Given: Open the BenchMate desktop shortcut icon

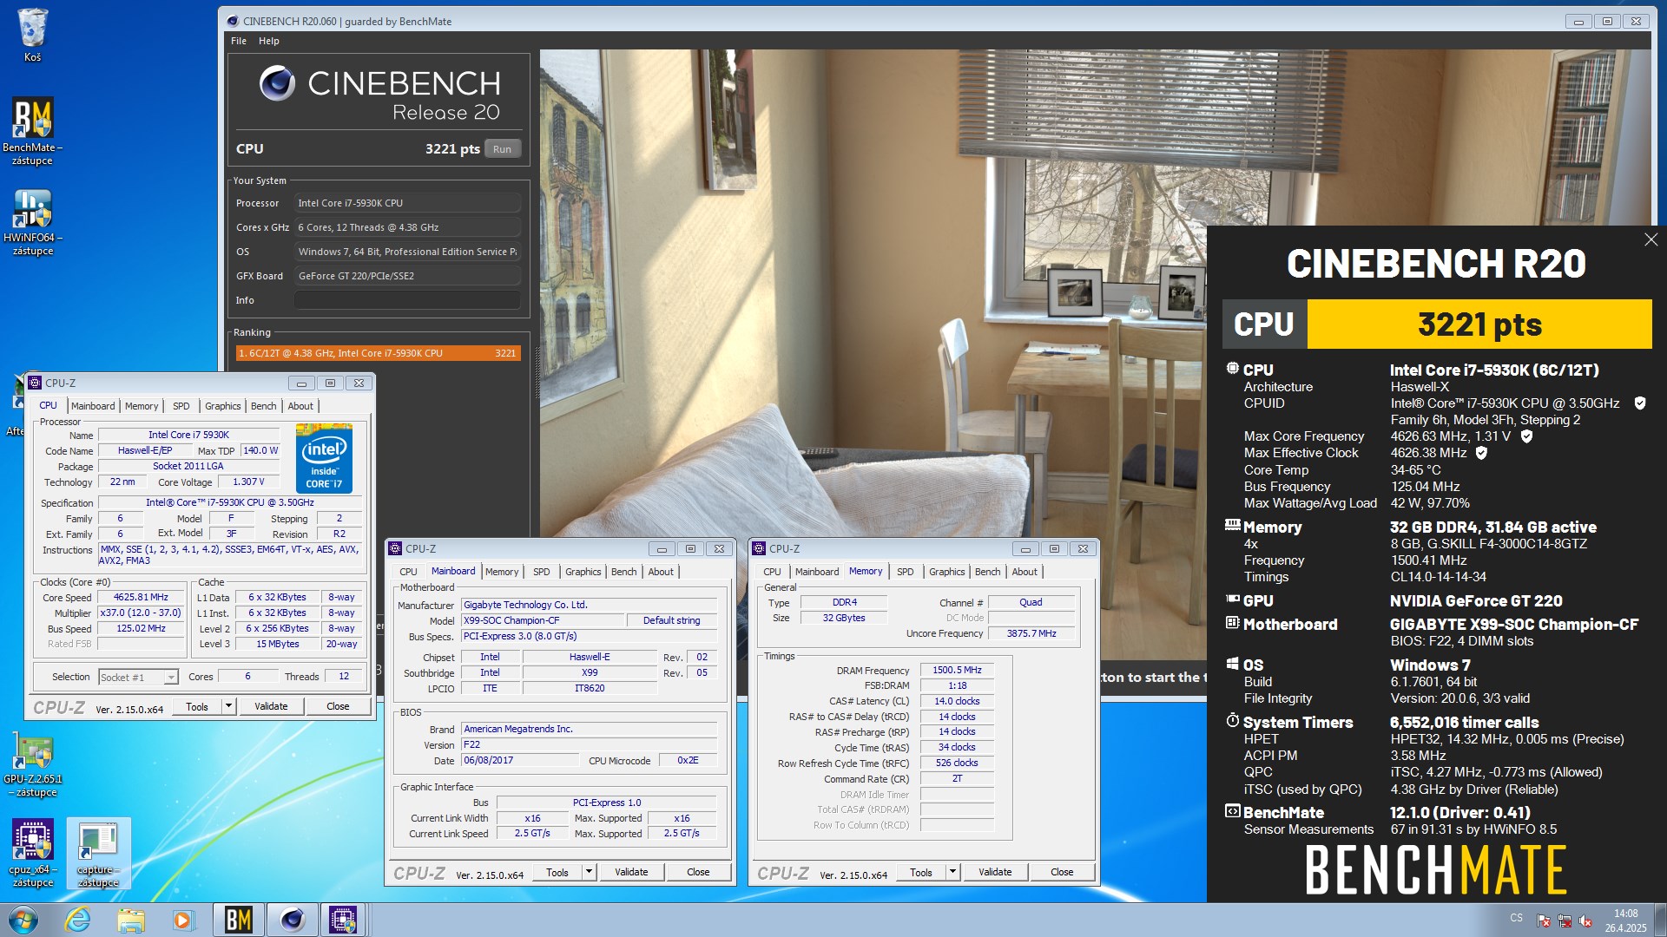Looking at the screenshot, I should 32,130.
